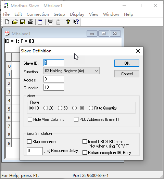
Task: Close the Mbslave1 child window
Action: pyautogui.click(x=115, y=34)
